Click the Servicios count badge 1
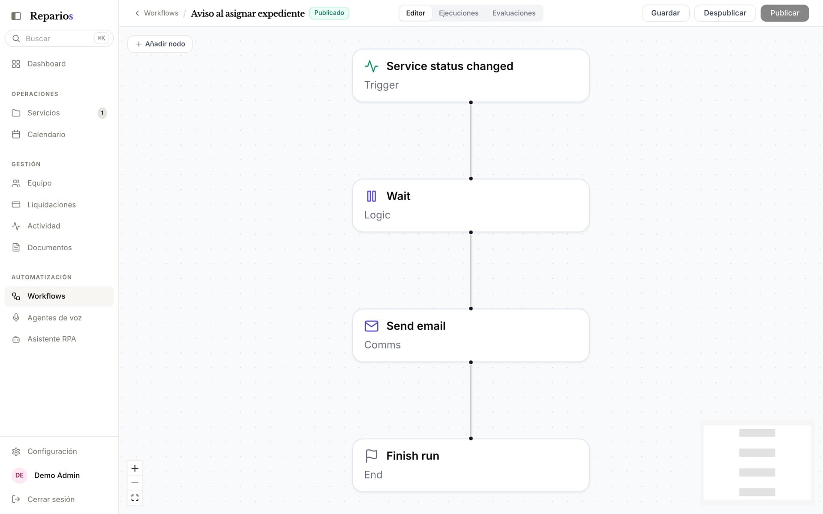The height and width of the screenshot is (514, 823). (102, 113)
